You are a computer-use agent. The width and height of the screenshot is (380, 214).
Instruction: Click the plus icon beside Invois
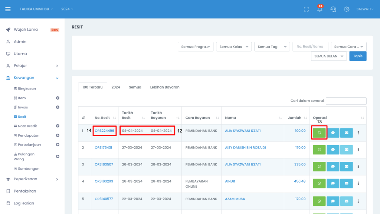click(x=58, y=107)
